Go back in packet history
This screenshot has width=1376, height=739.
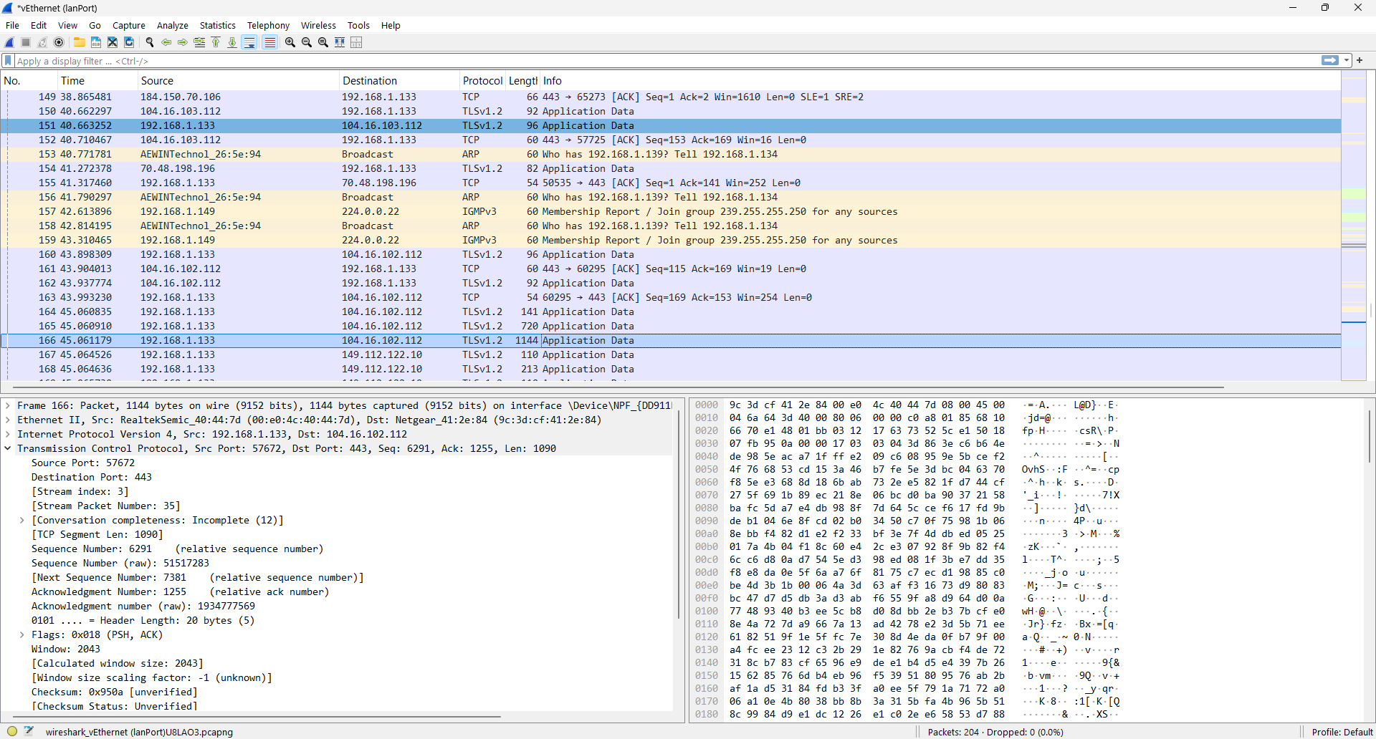click(166, 42)
